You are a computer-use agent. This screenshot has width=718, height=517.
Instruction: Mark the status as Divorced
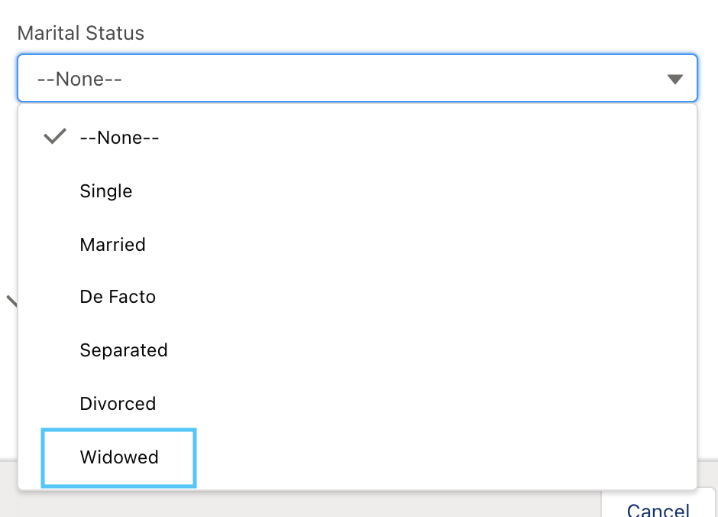(118, 404)
